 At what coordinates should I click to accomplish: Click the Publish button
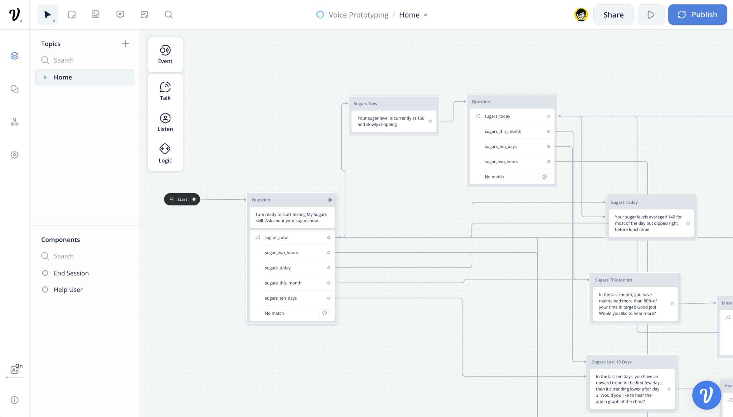[x=697, y=15]
